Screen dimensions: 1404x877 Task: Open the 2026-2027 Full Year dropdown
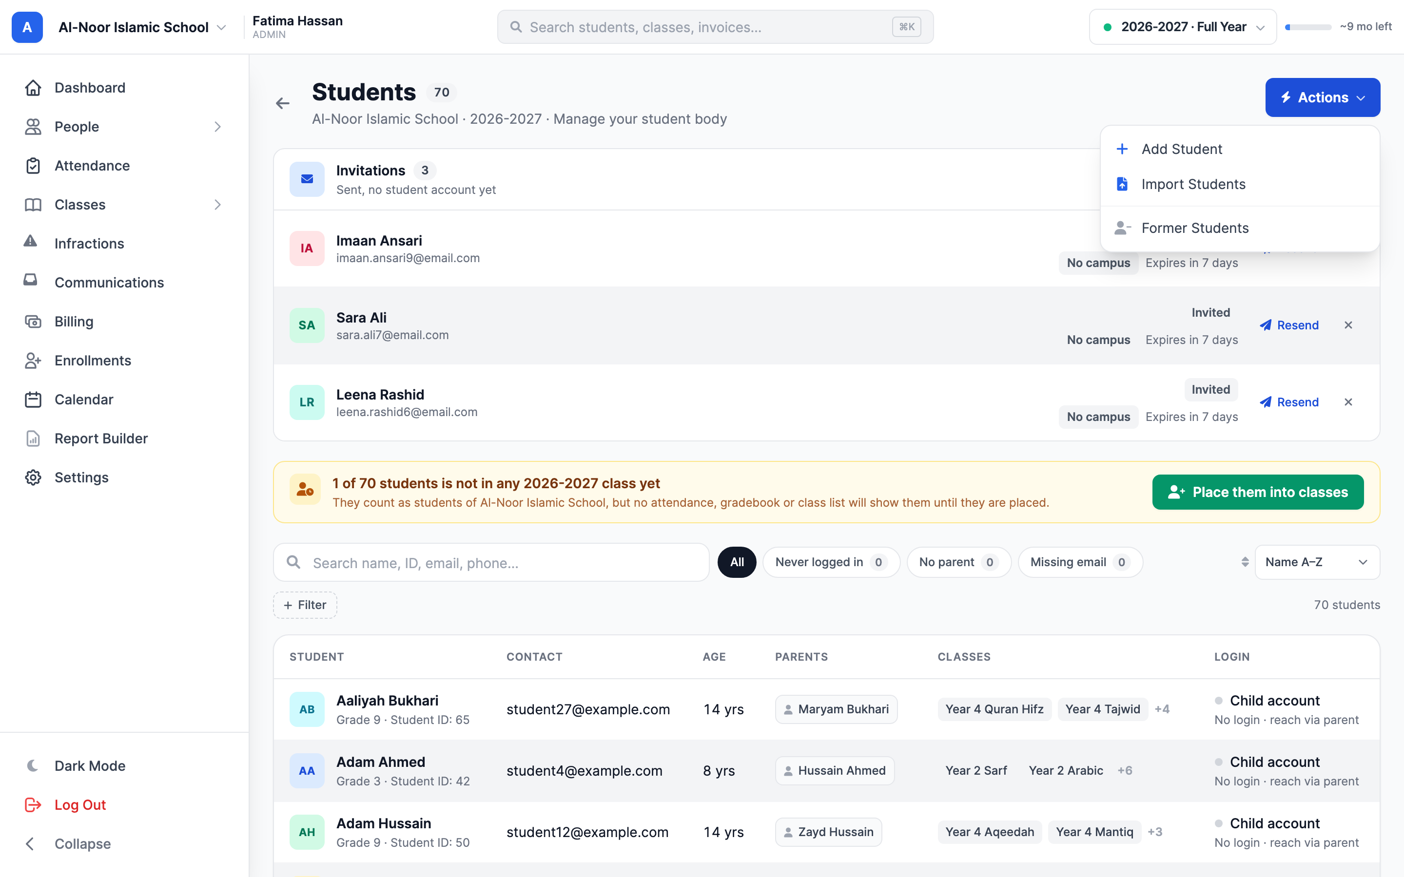pos(1182,27)
